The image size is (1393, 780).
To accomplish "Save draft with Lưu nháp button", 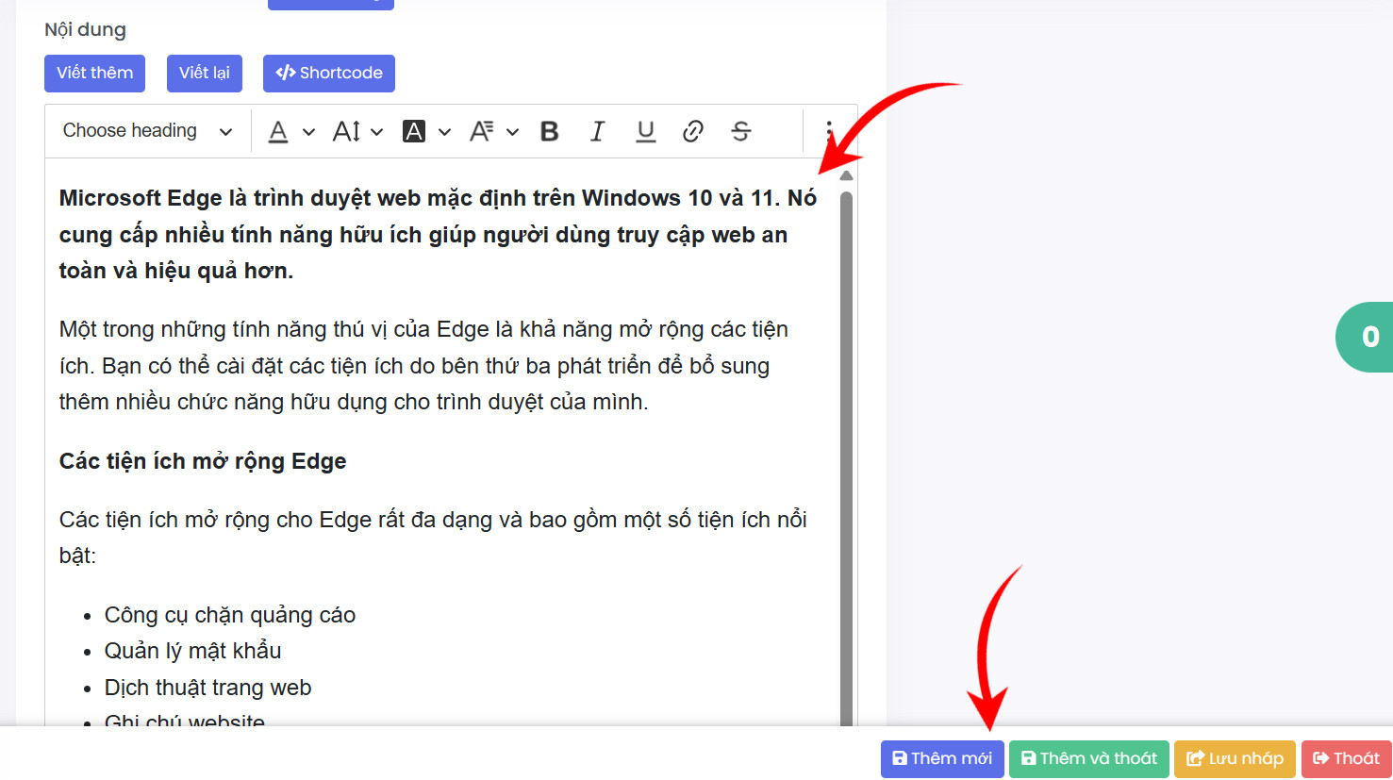I will coord(1235,759).
